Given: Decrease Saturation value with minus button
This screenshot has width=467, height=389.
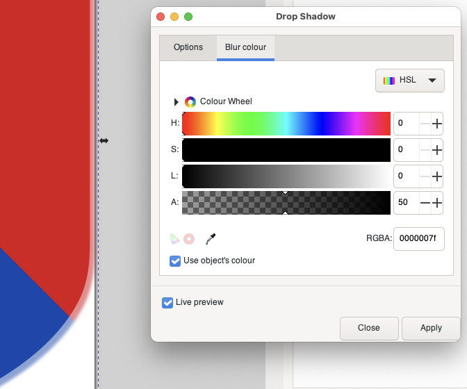Looking at the screenshot, I should click(425, 150).
